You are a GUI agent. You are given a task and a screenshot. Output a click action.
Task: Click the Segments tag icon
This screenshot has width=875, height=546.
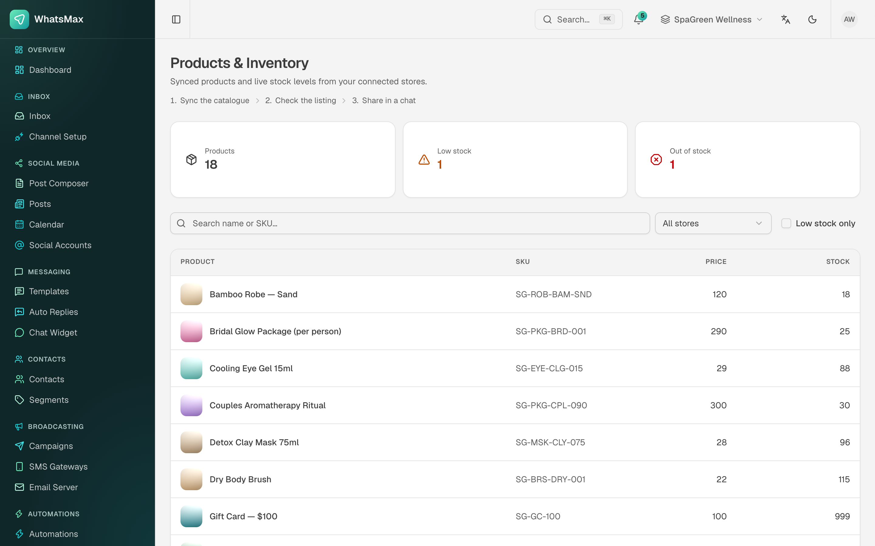(x=19, y=400)
